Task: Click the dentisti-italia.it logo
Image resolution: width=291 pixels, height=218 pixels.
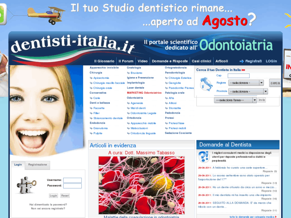Action: (73, 44)
